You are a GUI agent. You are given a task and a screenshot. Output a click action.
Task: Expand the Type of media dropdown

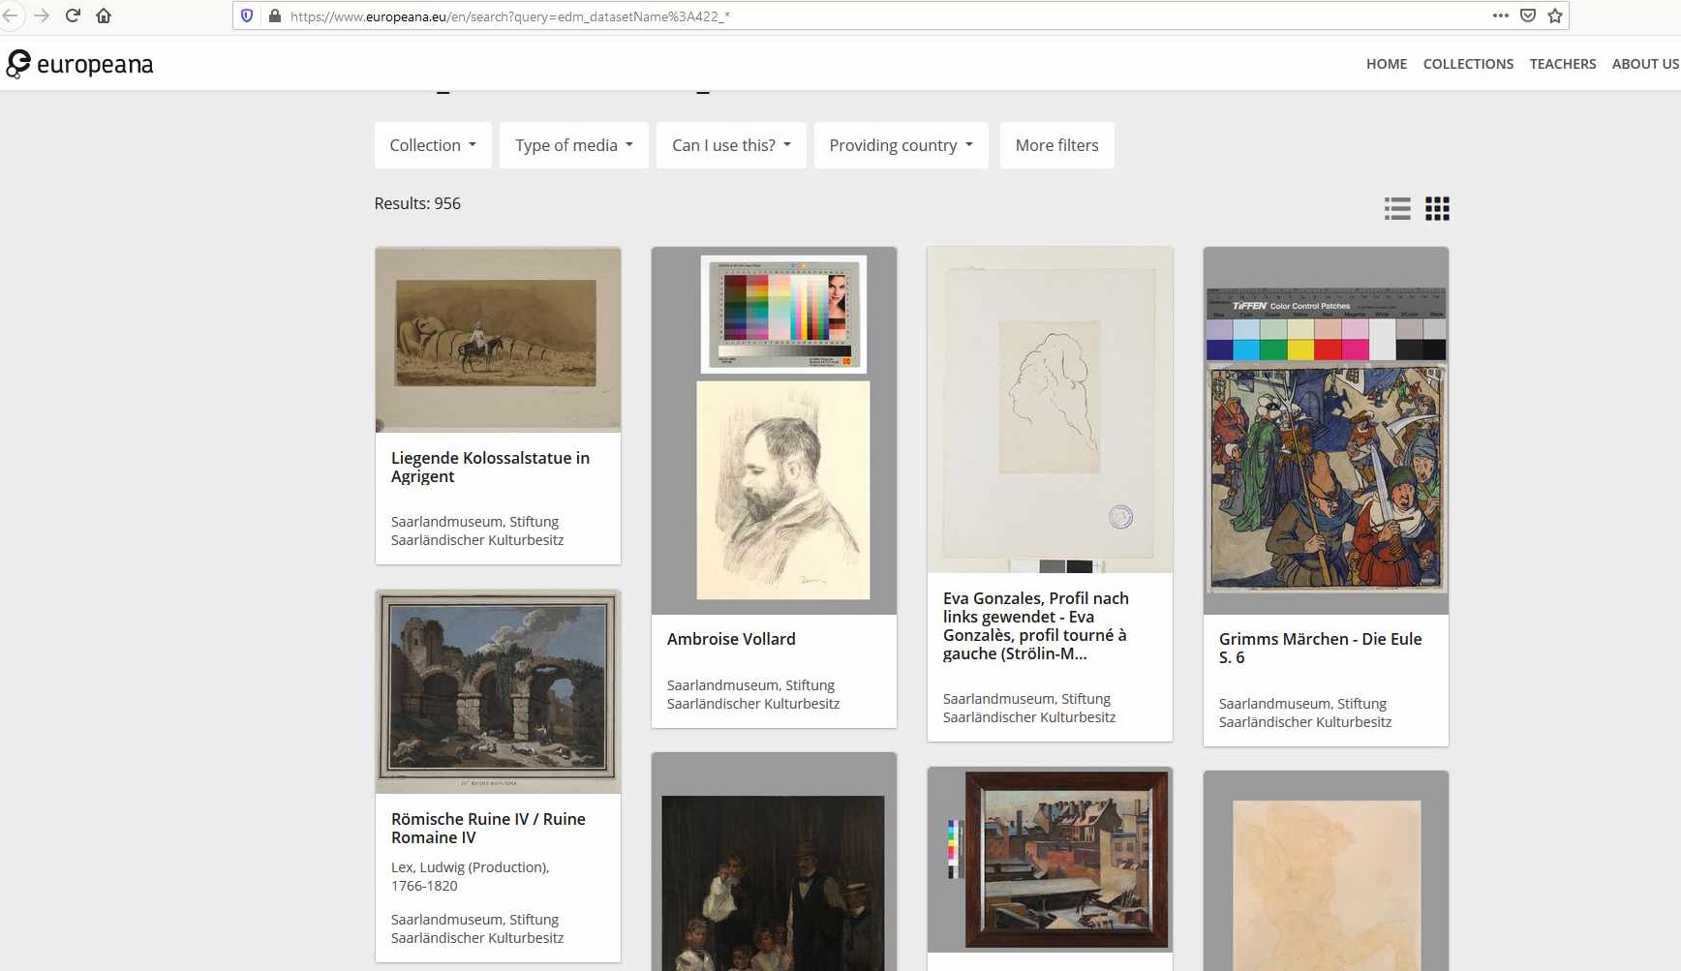click(573, 145)
